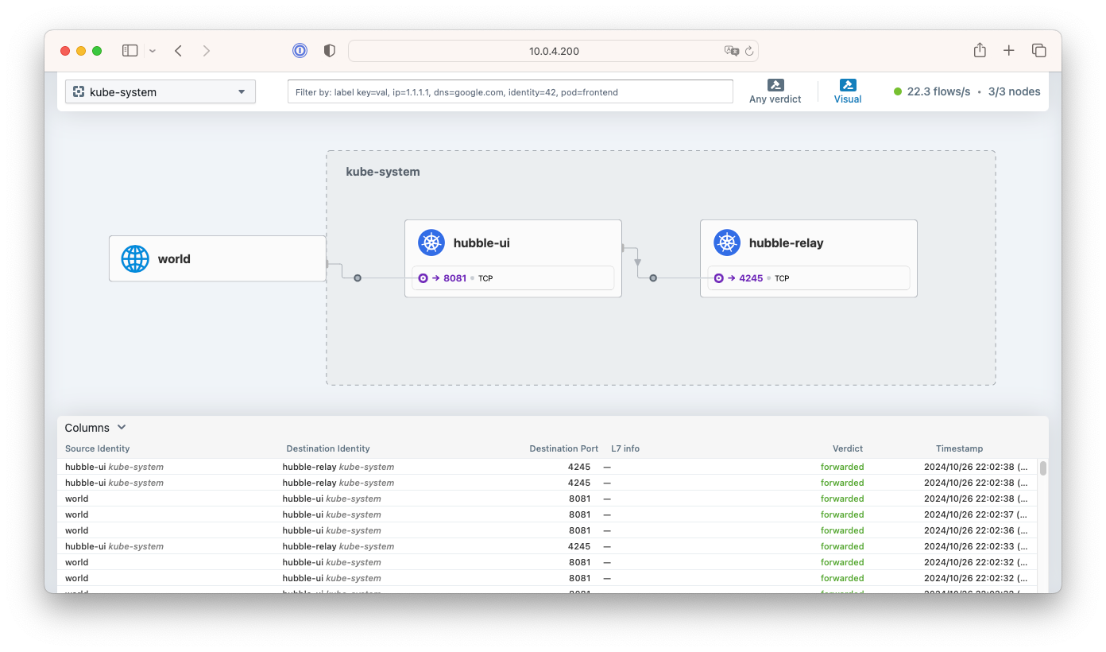1106x652 pixels.
Task: Select the hubble-ui card title
Action: click(481, 243)
